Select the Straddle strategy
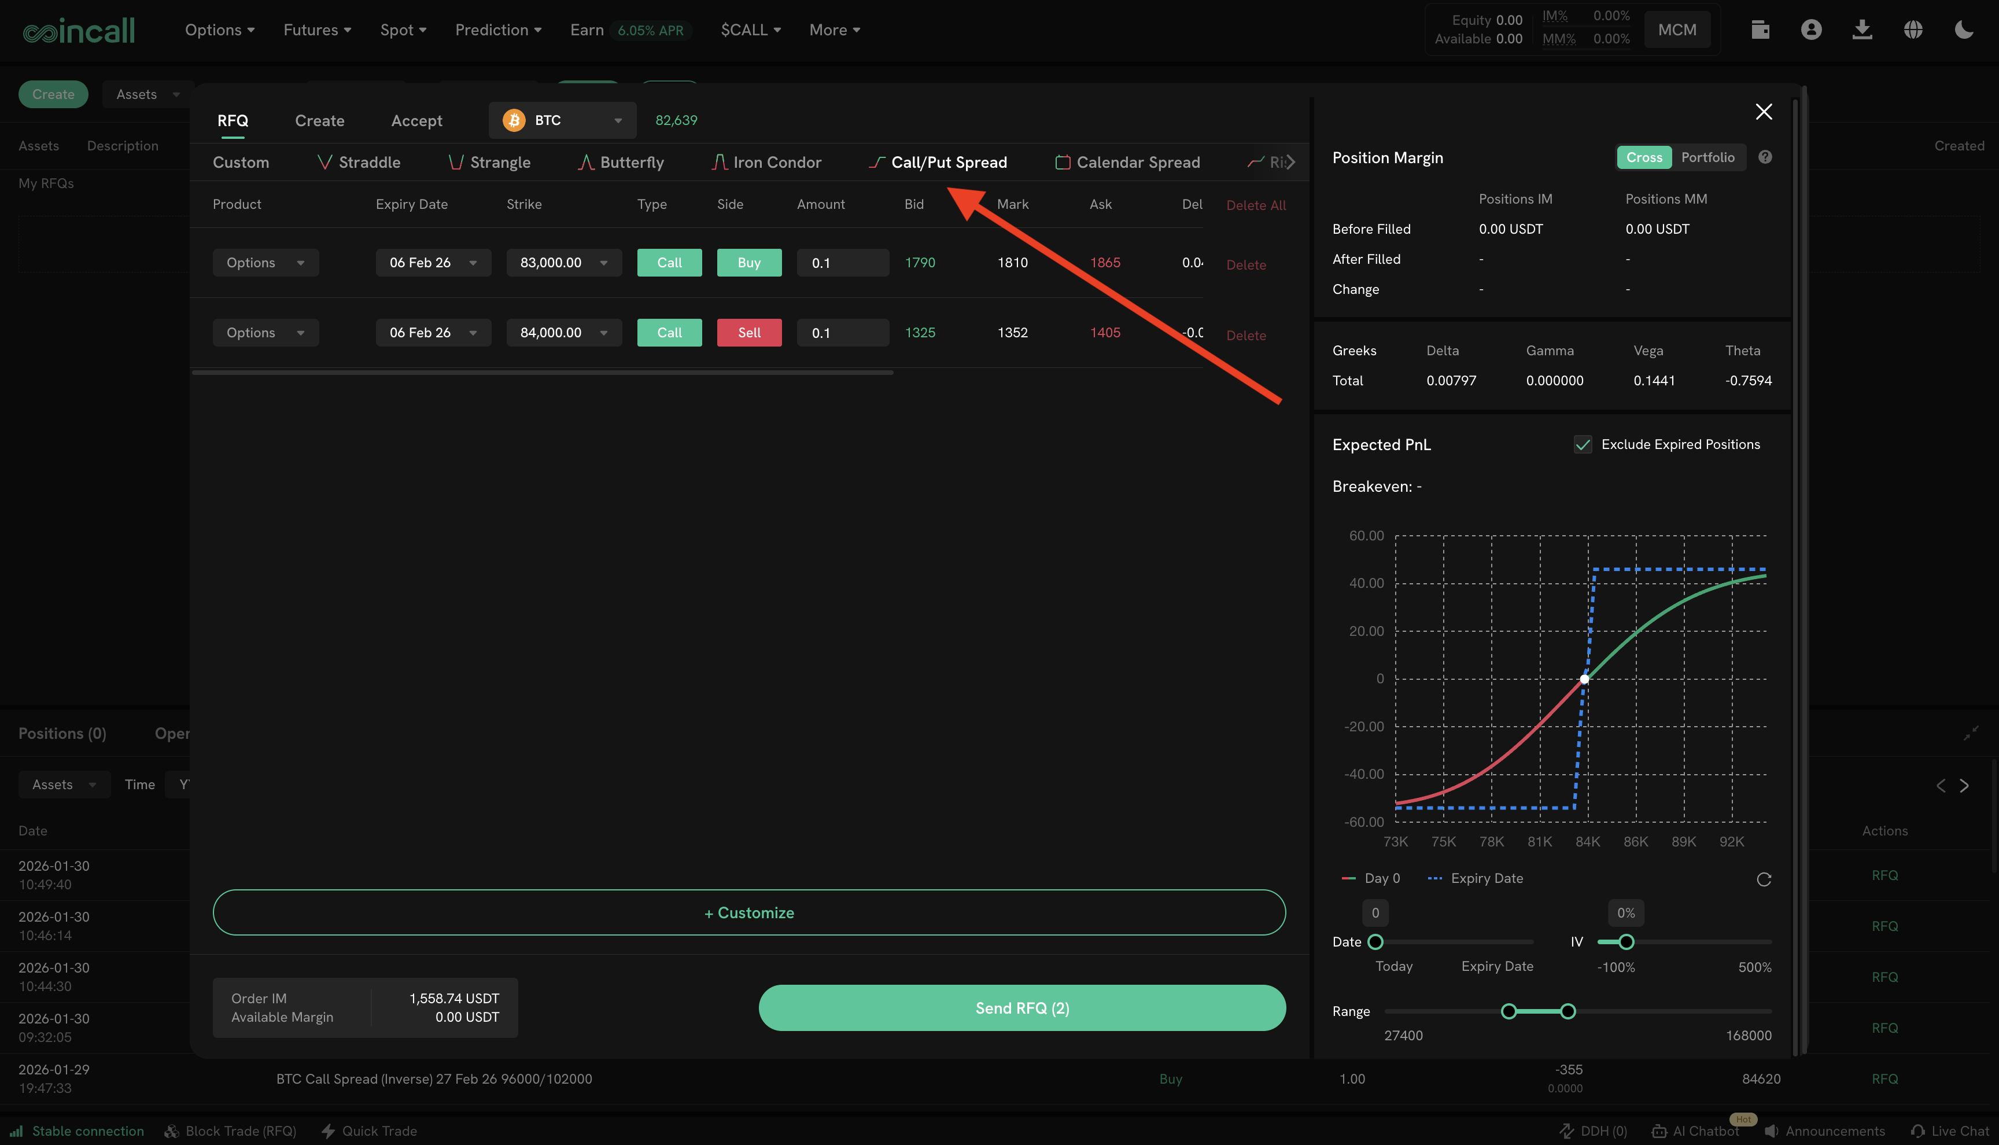 359,162
